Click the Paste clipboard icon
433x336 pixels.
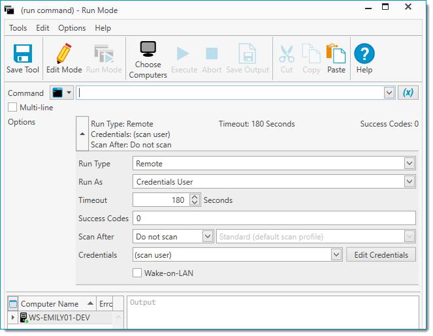336,54
